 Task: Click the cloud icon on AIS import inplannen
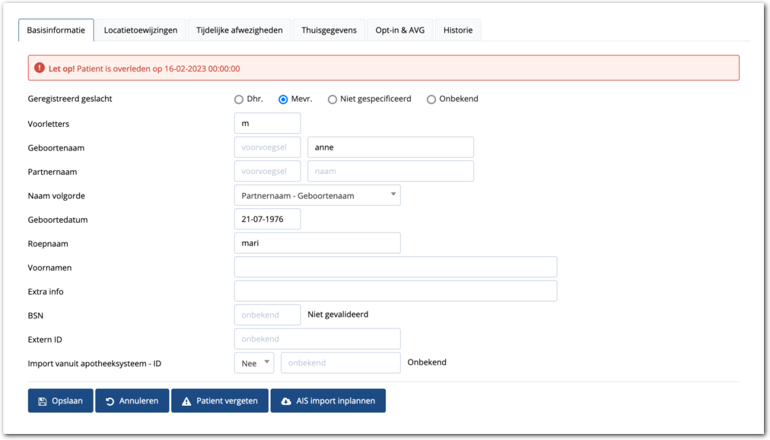285,400
